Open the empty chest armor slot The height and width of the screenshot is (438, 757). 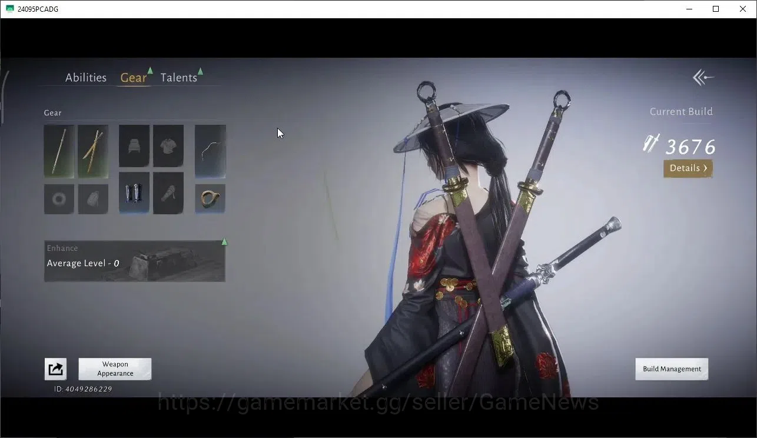(x=168, y=146)
